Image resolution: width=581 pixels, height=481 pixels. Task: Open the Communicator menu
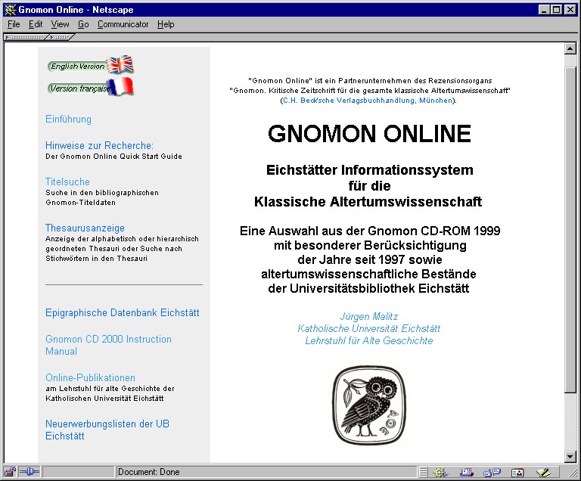(123, 24)
